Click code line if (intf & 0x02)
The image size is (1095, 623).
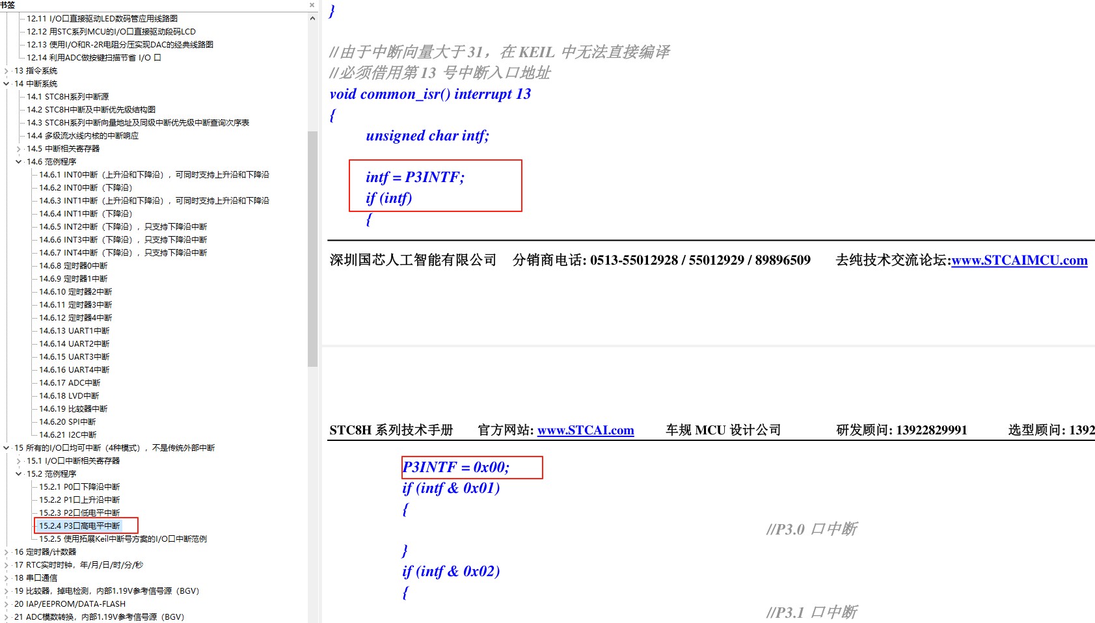pyautogui.click(x=451, y=572)
